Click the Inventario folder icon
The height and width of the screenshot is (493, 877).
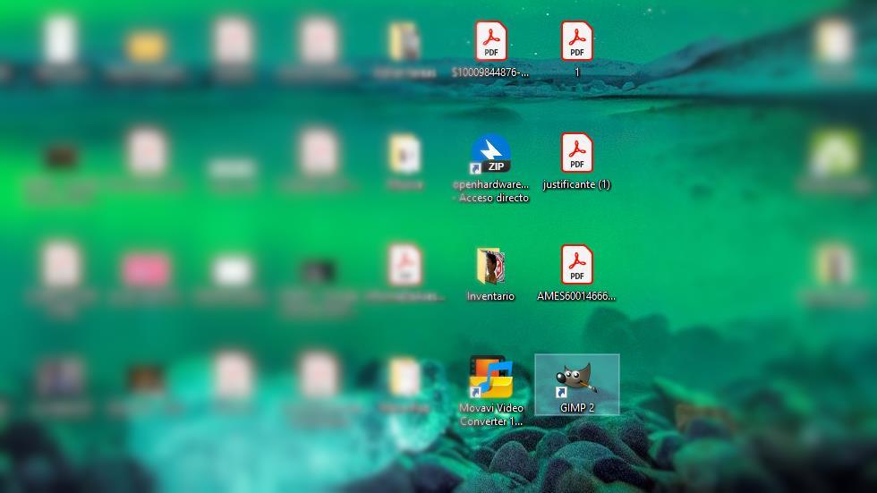coord(490,266)
